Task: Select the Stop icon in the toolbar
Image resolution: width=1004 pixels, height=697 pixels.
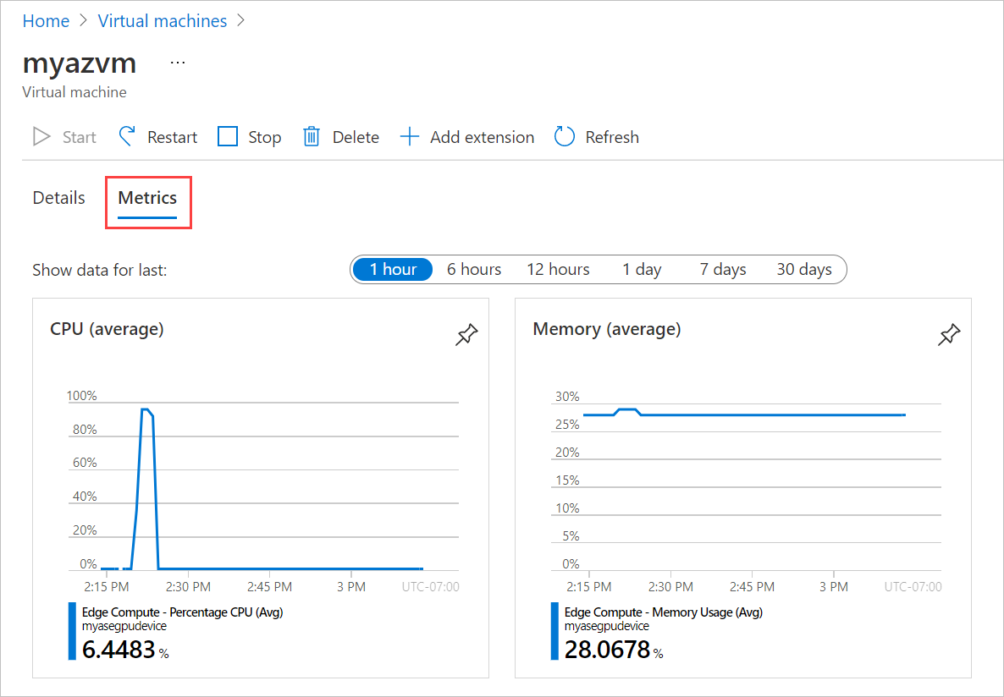Action: pos(228,136)
